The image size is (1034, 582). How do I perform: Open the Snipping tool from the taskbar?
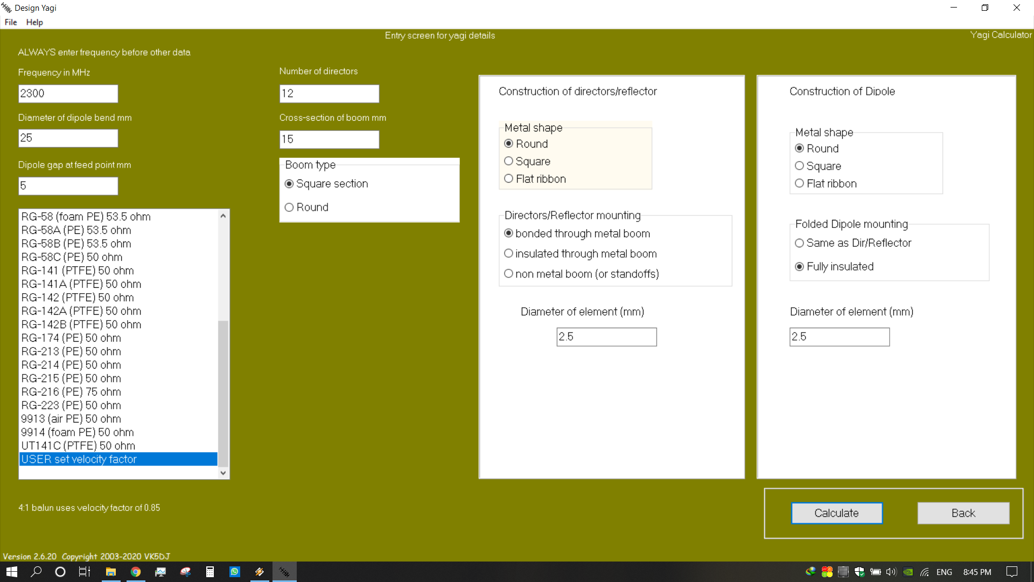(x=185, y=572)
